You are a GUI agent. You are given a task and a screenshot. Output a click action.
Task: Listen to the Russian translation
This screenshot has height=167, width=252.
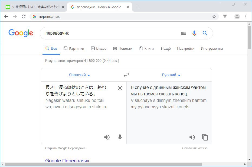[x=192, y=137]
